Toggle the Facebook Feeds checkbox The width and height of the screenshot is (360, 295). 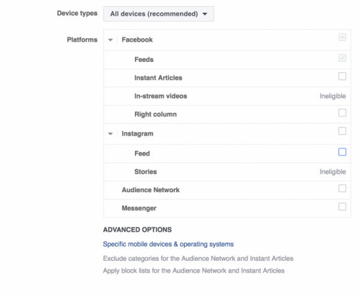pos(342,58)
